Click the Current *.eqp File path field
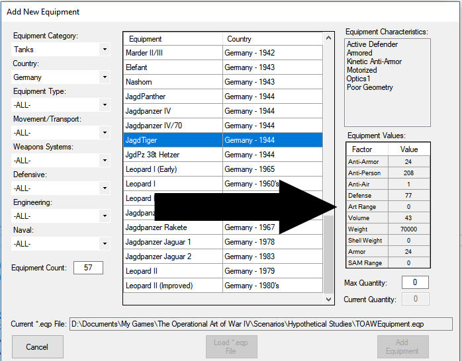This screenshot has width=462, height=361. click(261, 324)
